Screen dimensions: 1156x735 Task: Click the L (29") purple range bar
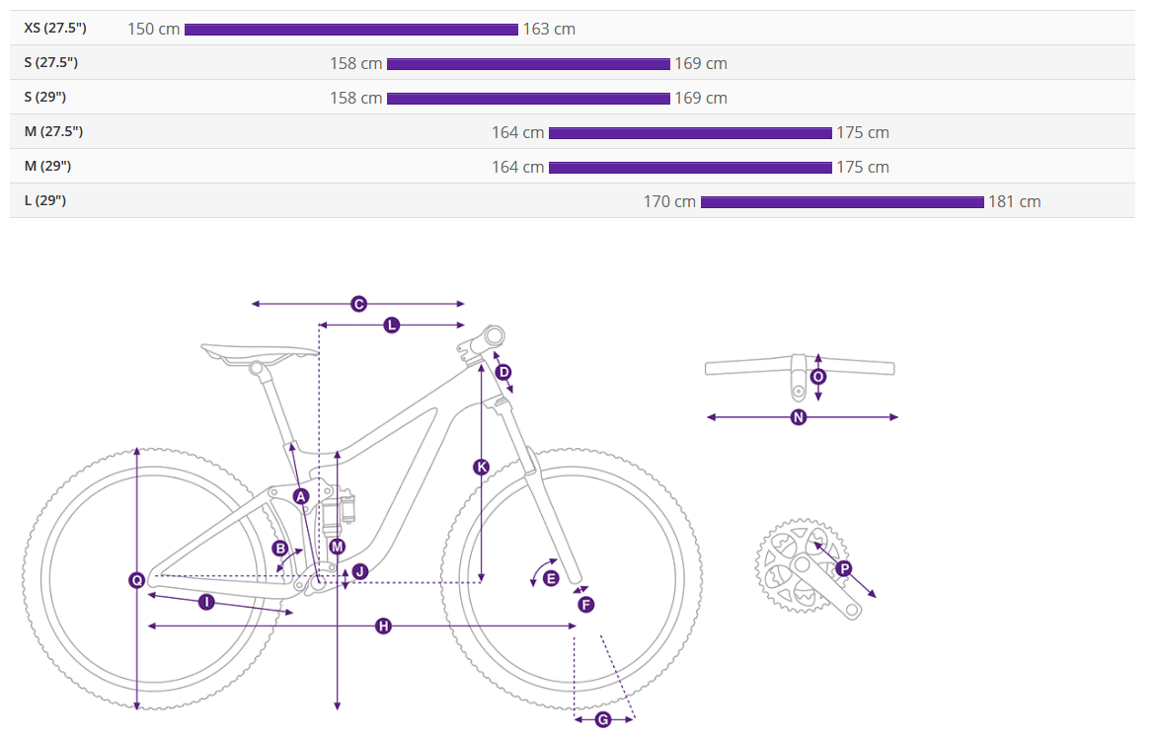pos(842,202)
